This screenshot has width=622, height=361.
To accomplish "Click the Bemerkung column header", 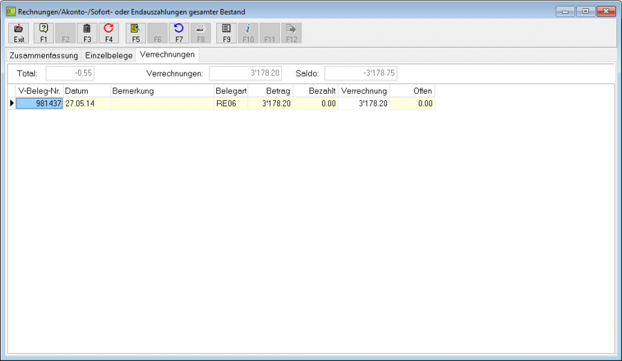I will (162, 91).
